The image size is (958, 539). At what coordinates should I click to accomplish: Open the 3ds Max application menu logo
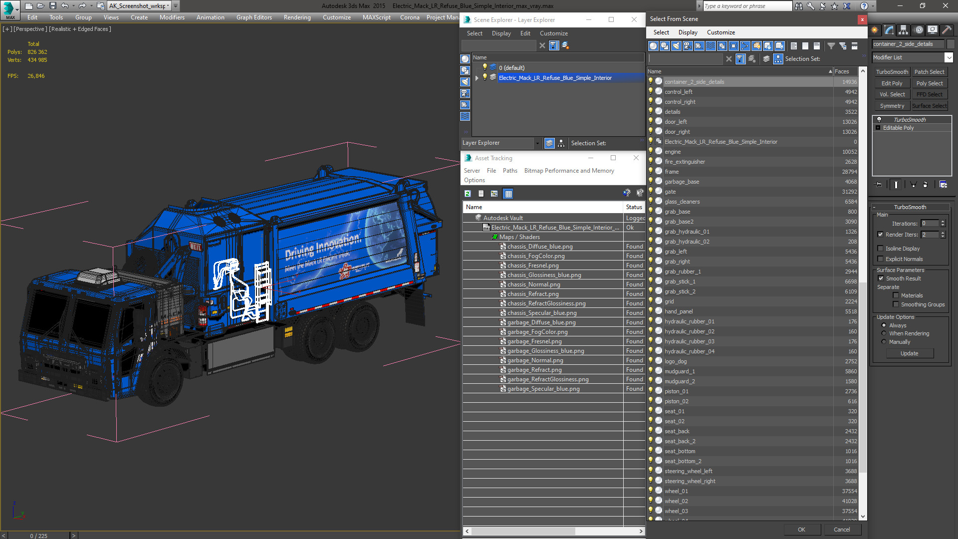tap(9, 9)
